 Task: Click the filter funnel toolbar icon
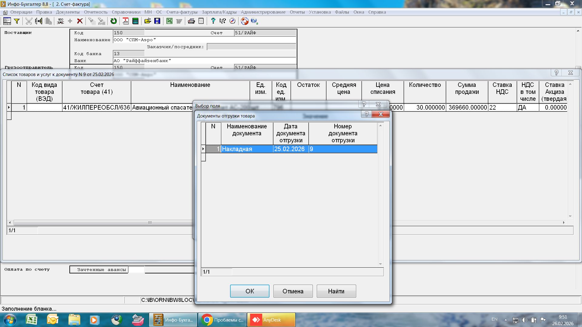click(x=17, y=21)
